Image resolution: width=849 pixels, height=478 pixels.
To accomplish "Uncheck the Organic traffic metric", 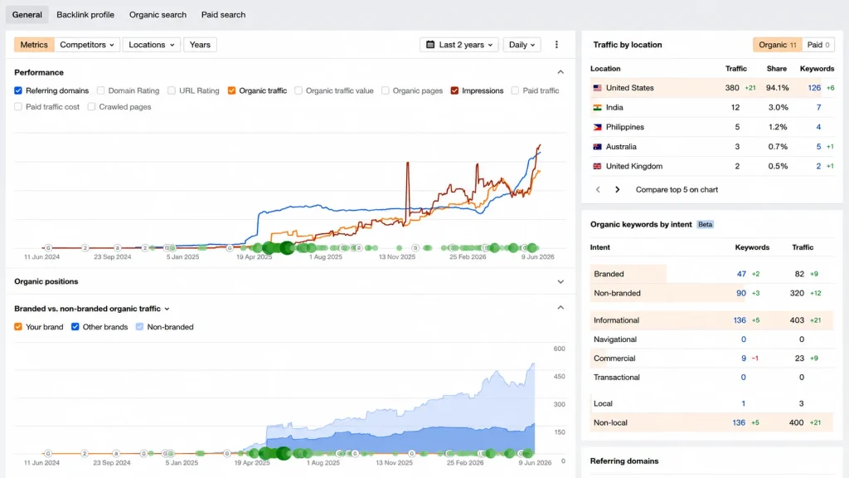I will (232, 90).
